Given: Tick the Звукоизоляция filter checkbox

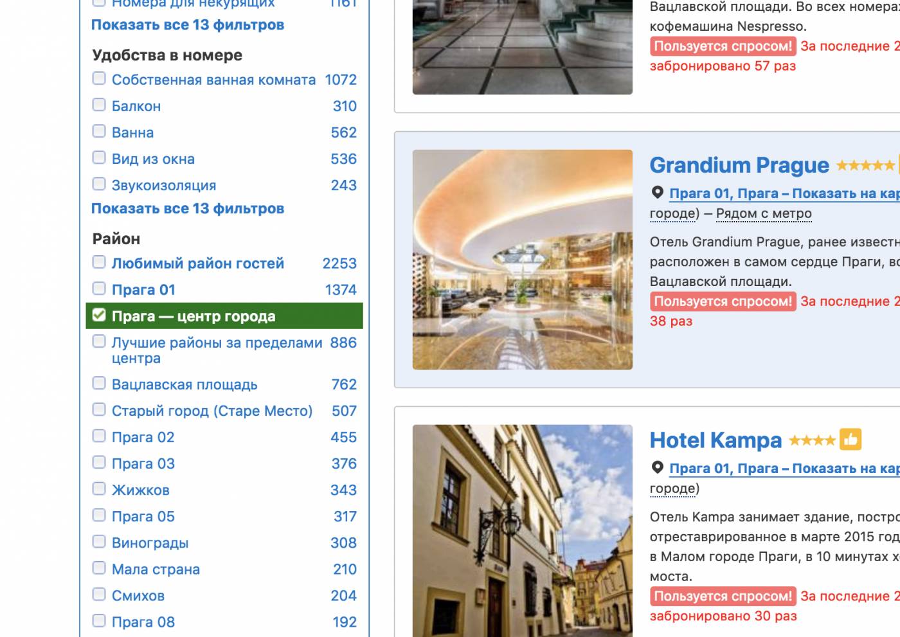Looking at the screenshot, I should coord(99,184).
